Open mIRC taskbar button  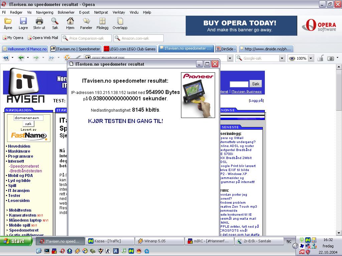click(x=209, y=241)
